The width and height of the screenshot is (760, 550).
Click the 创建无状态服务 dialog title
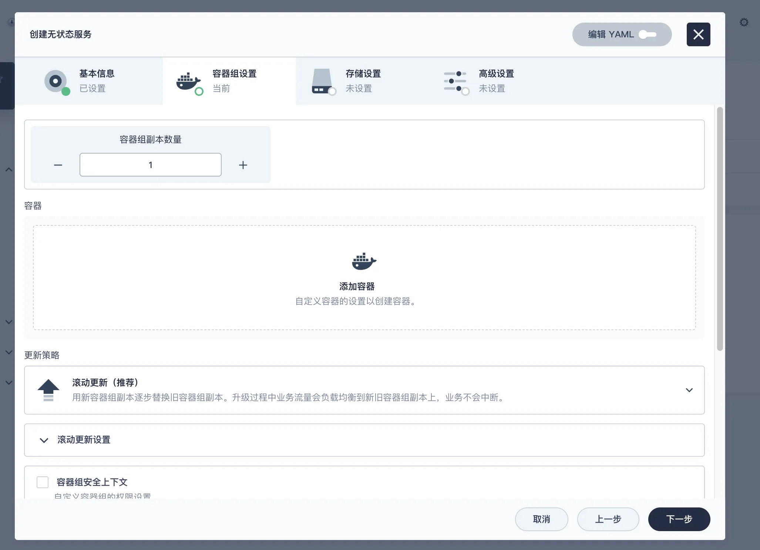tap(61, 34)
